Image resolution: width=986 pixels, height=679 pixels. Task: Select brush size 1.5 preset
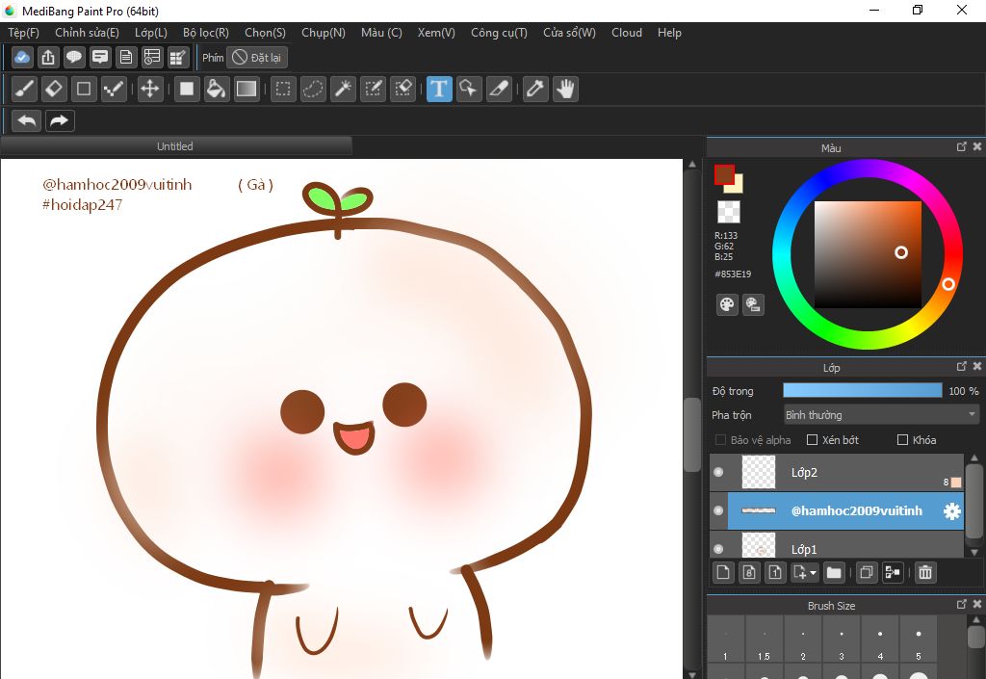coord(764,640)
